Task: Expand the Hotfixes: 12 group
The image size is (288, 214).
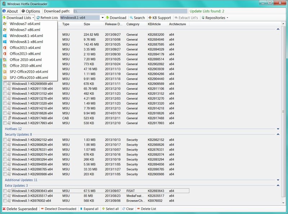Action: 278,129
